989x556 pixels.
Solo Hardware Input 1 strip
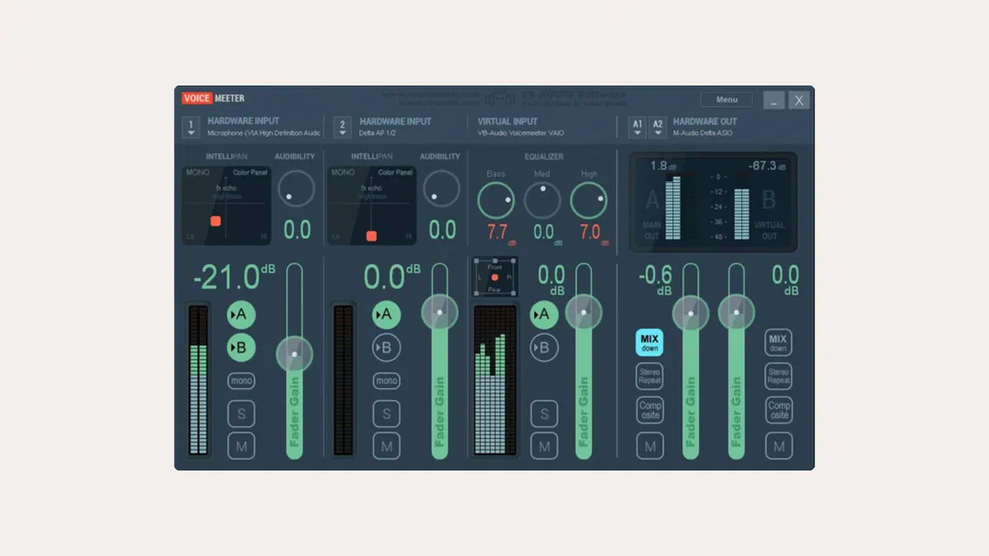pyautogui.click(x=241, y=413)
